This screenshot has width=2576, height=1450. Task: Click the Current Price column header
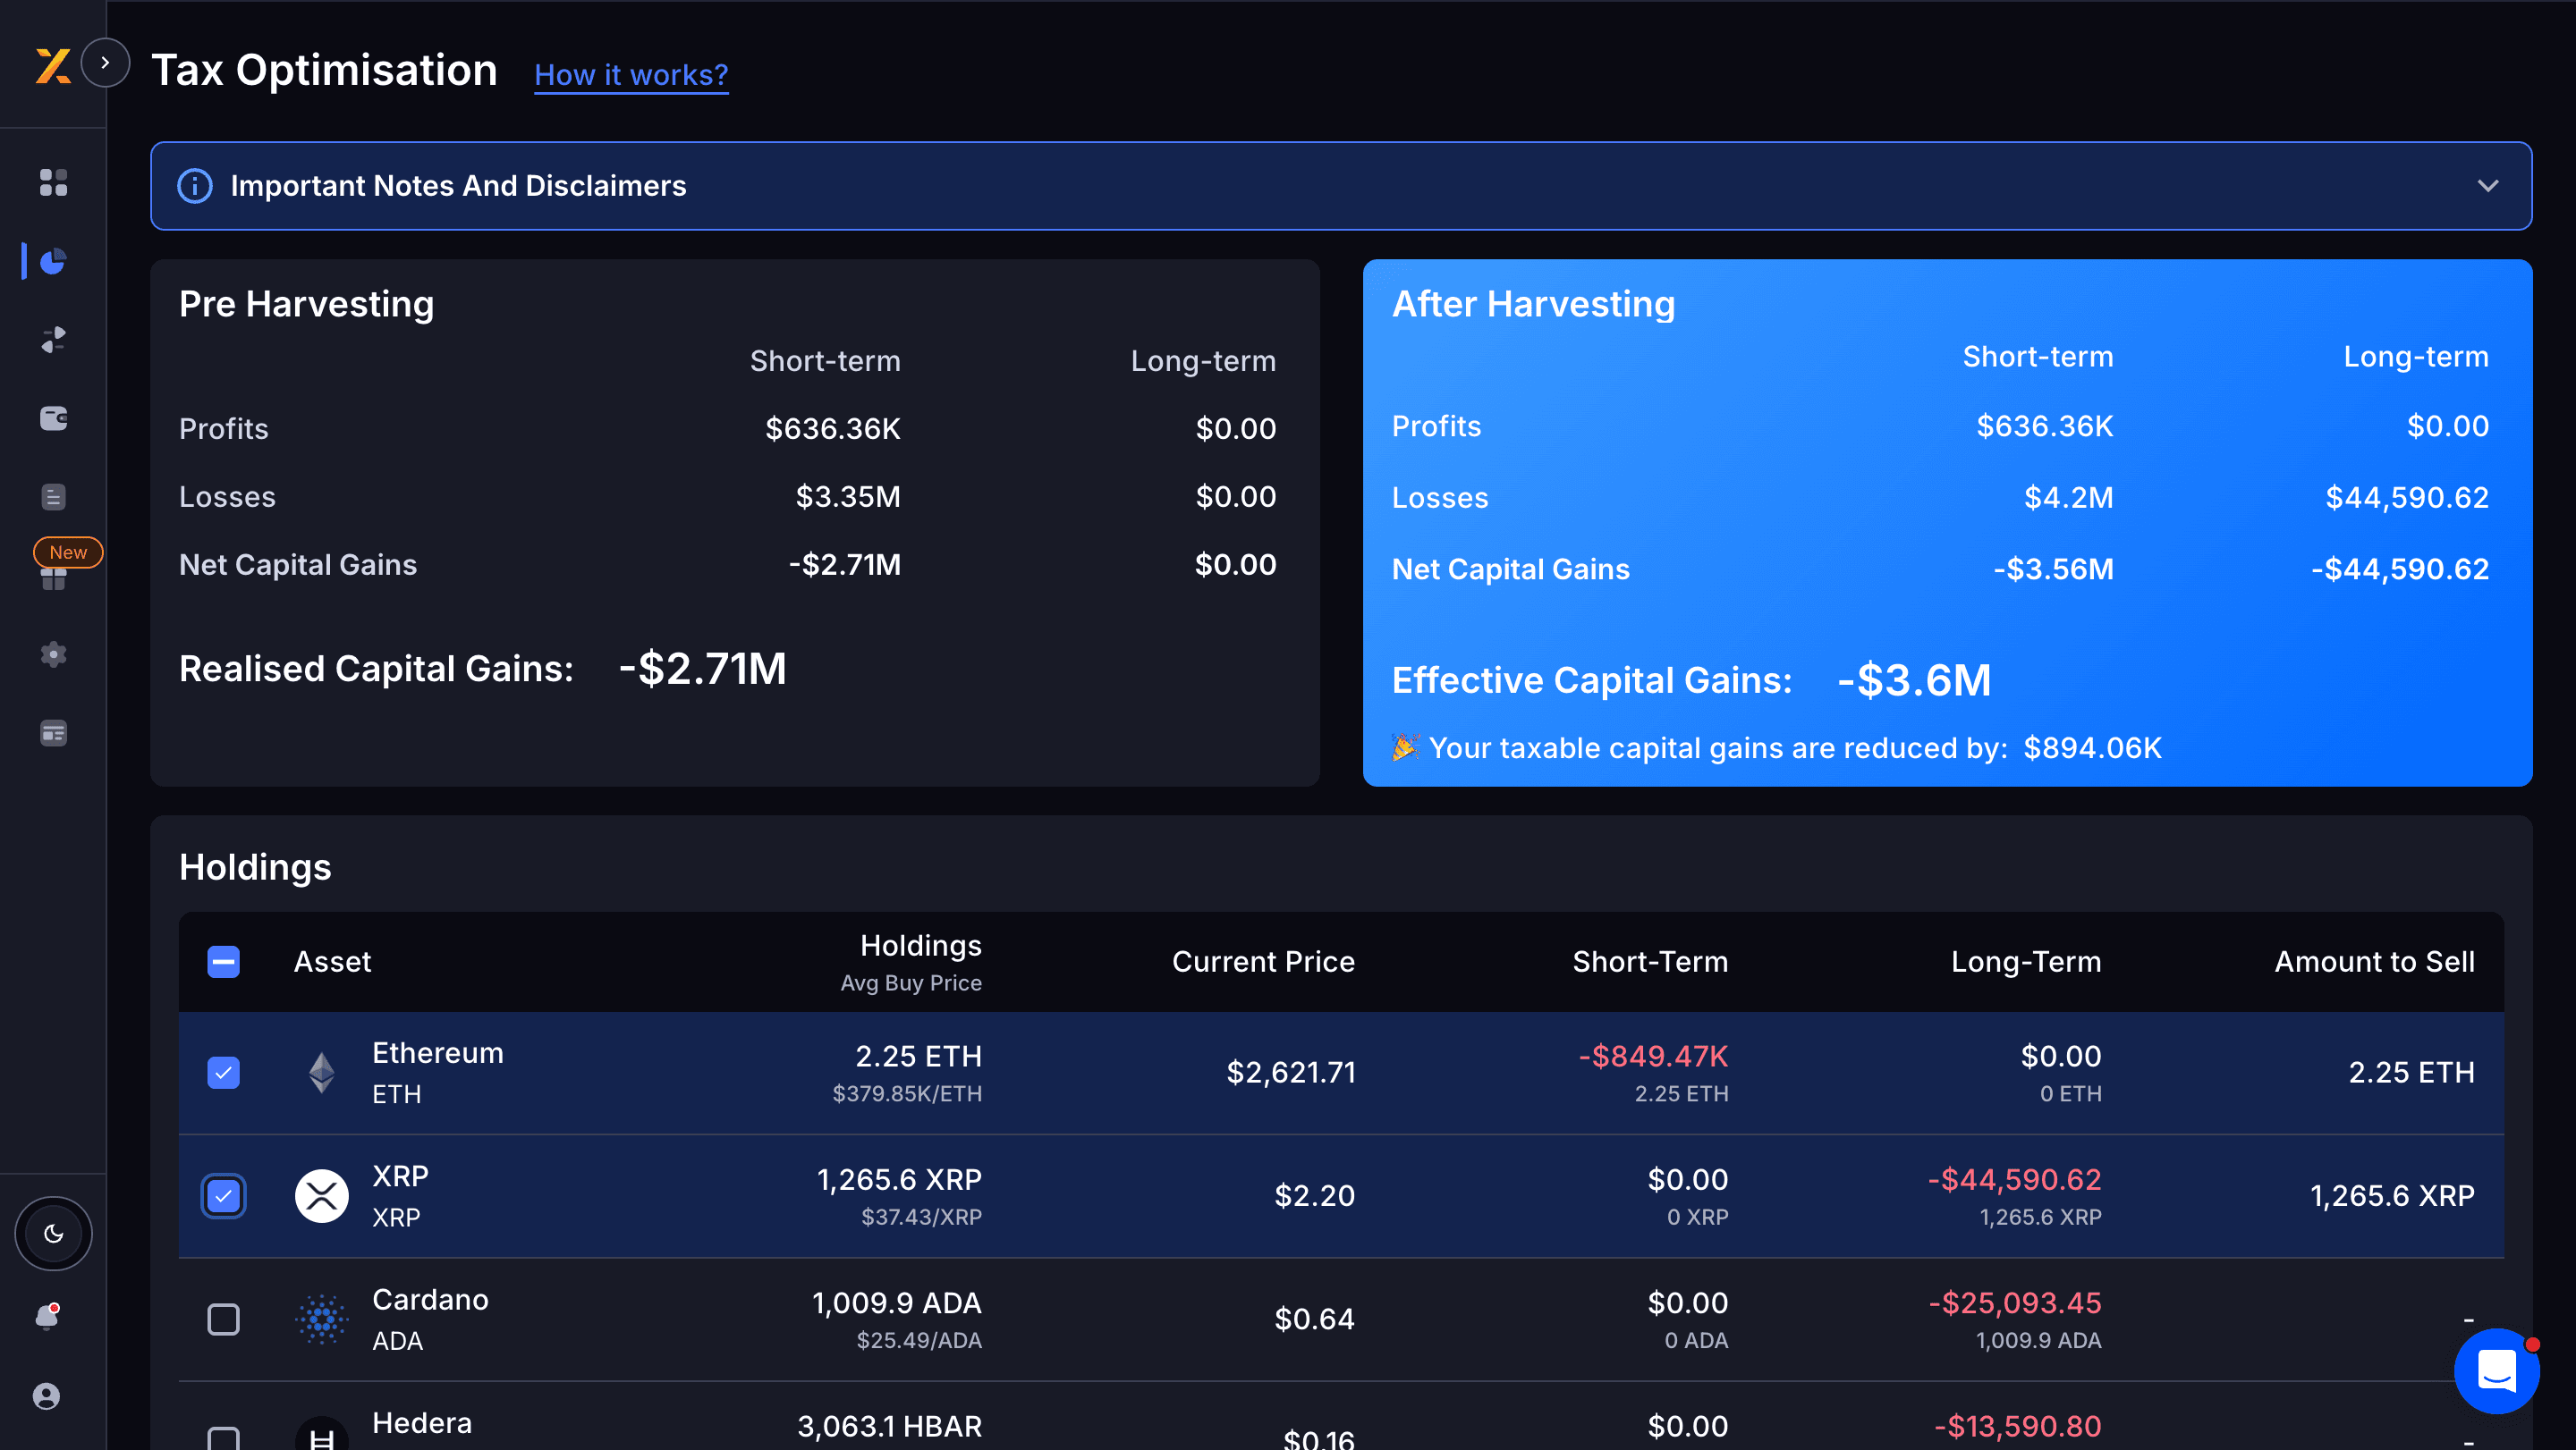(1263, 962)
